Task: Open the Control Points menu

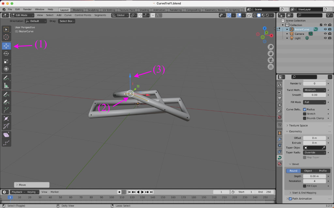Action: (x=83, y=15)
